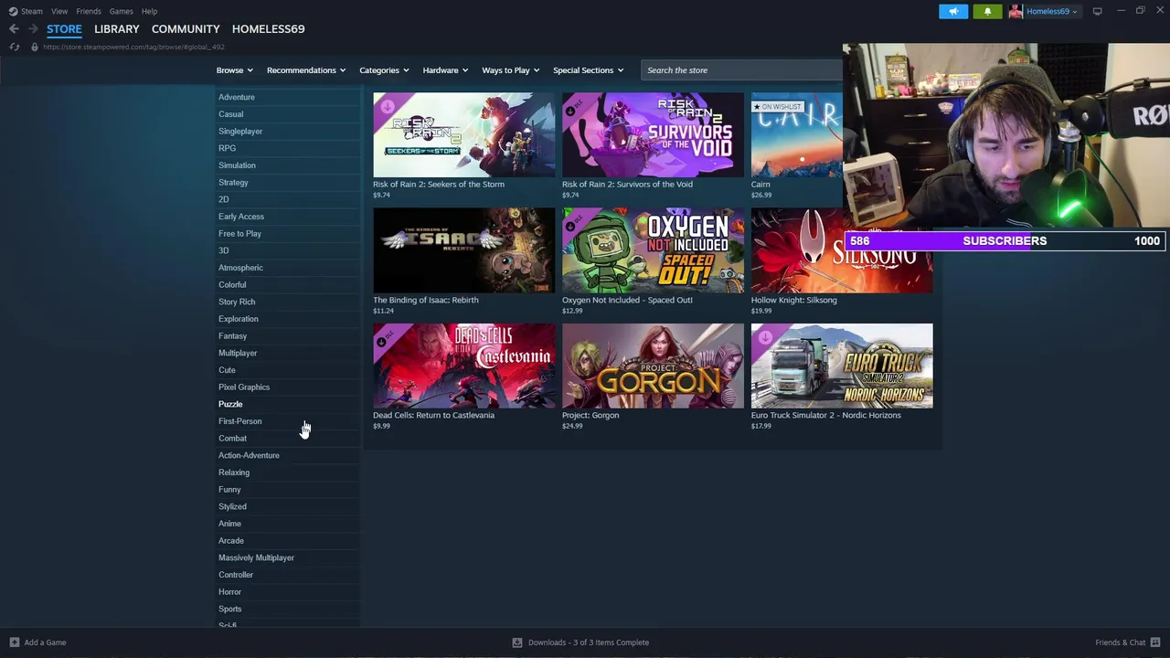Select the First-Person tag

239,421
